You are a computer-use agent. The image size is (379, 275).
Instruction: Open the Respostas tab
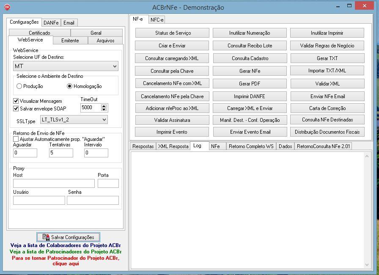click(x=143, y=146)
